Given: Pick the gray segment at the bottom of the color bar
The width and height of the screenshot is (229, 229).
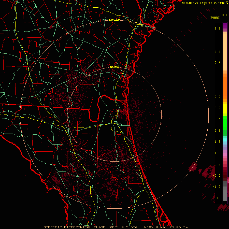Looking at the screenshot, I should (x=225, y=194).
